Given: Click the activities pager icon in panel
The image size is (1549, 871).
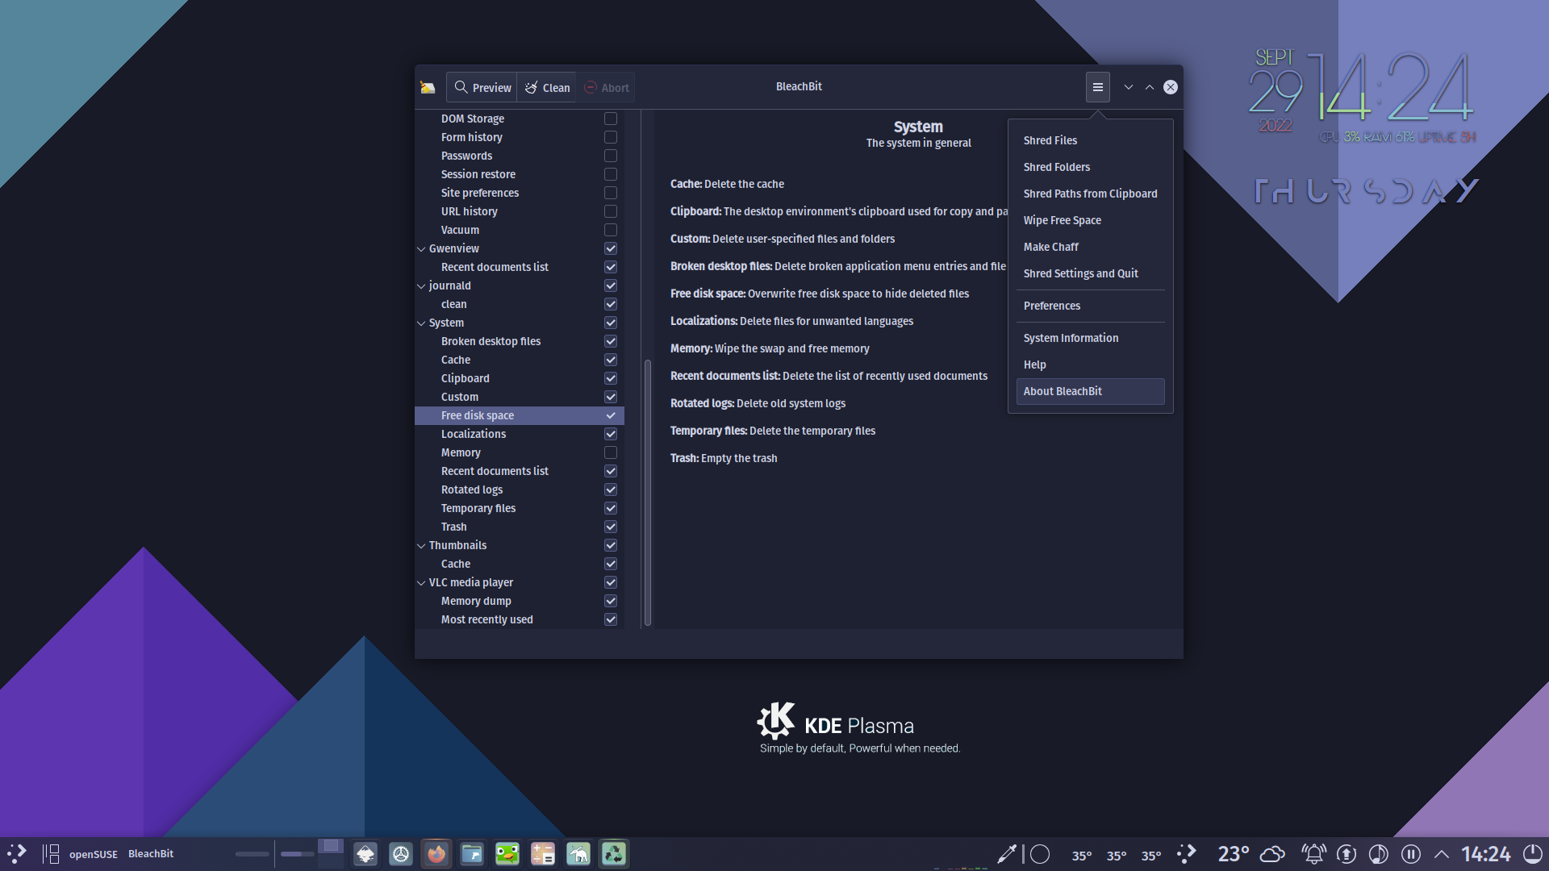Looking at the screenshot, I should pos(51,853).
